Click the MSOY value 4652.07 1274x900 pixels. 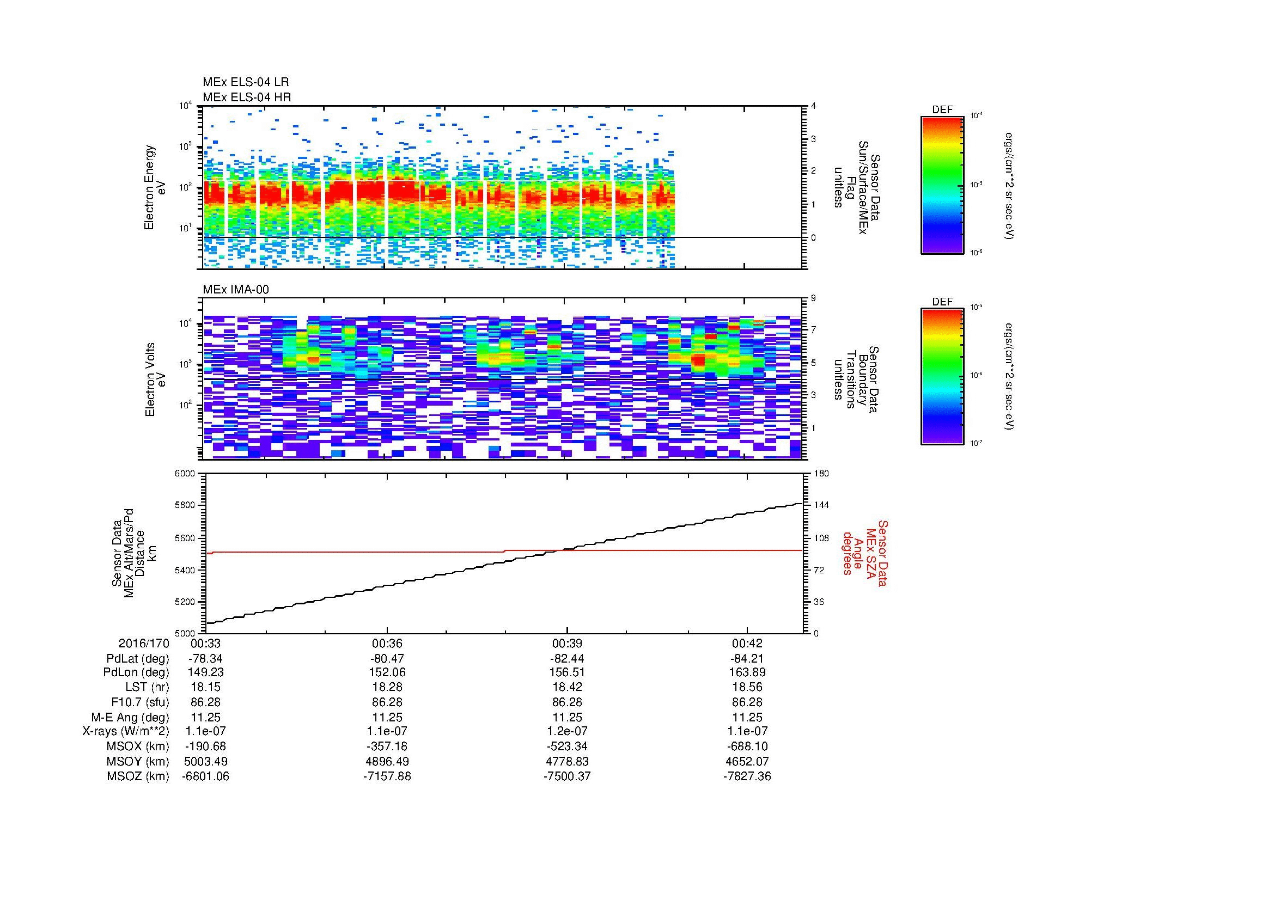click(x=747, y=761)
